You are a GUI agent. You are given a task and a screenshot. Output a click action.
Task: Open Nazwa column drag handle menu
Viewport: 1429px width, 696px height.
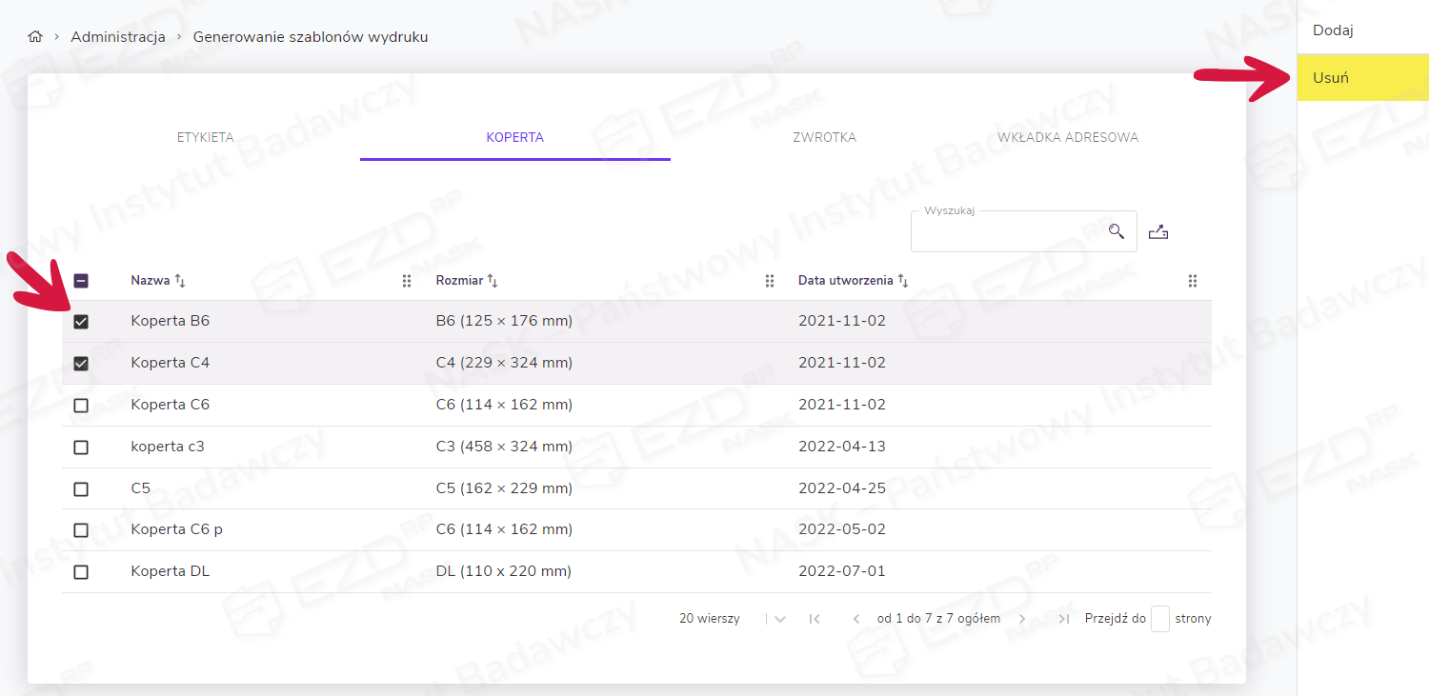point(407,281)
